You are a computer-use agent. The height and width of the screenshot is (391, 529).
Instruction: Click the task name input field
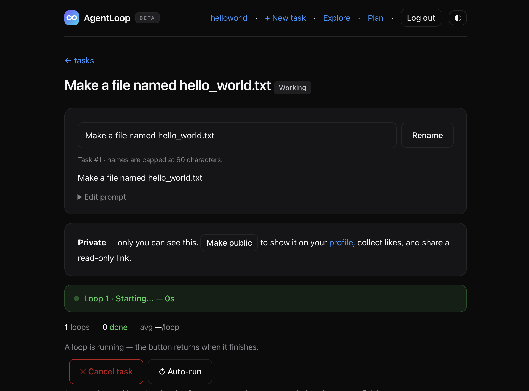click(237, 135)
